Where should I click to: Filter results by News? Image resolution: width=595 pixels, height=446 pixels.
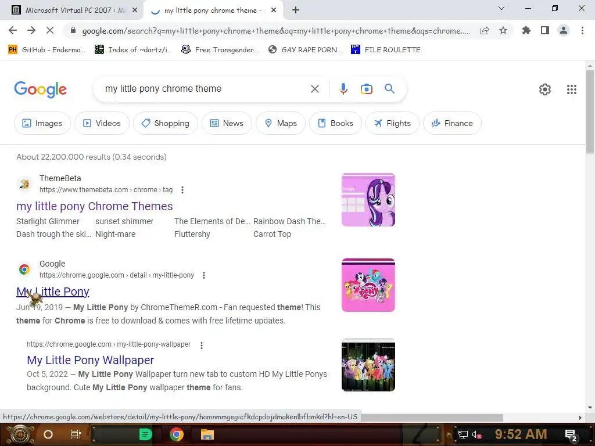[227, 123]
